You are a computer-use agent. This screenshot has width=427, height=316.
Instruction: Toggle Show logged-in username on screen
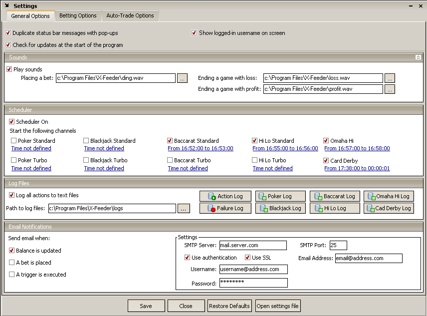194,33
